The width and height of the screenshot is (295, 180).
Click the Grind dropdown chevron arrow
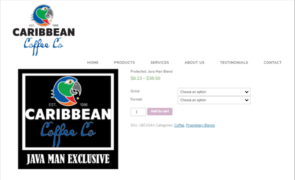click(247, 92)
